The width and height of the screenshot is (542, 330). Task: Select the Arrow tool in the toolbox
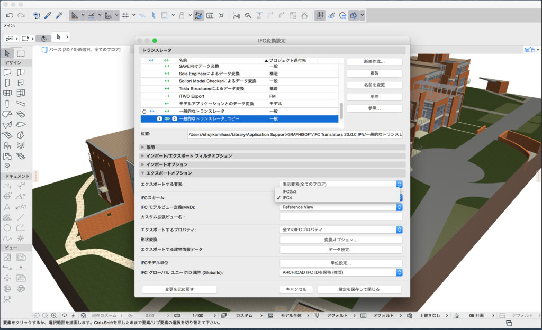[x=7, y=53]
